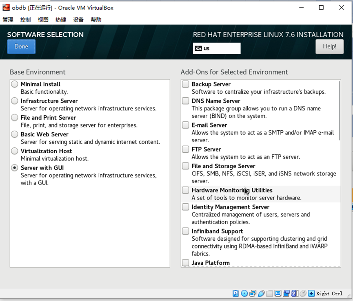Check the DNS Name Server checkbox
The width and height of the screenshot is (353, 301).
coord(185,101)
